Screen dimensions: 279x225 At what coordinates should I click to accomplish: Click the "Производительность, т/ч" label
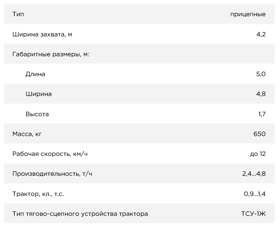click(52, 174)
